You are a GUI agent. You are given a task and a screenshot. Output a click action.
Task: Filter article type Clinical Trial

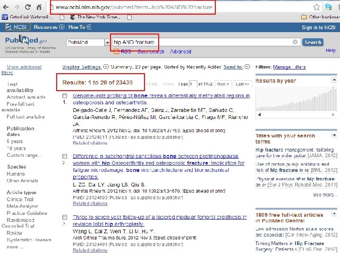pos(20,199)
